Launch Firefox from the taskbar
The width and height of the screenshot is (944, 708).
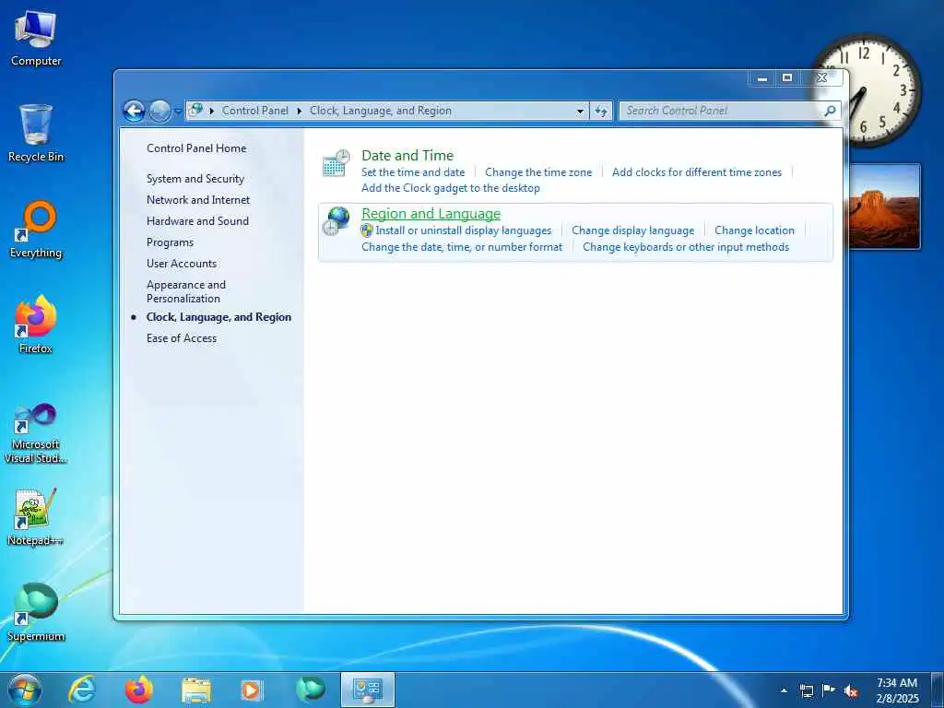coord(138,690)
